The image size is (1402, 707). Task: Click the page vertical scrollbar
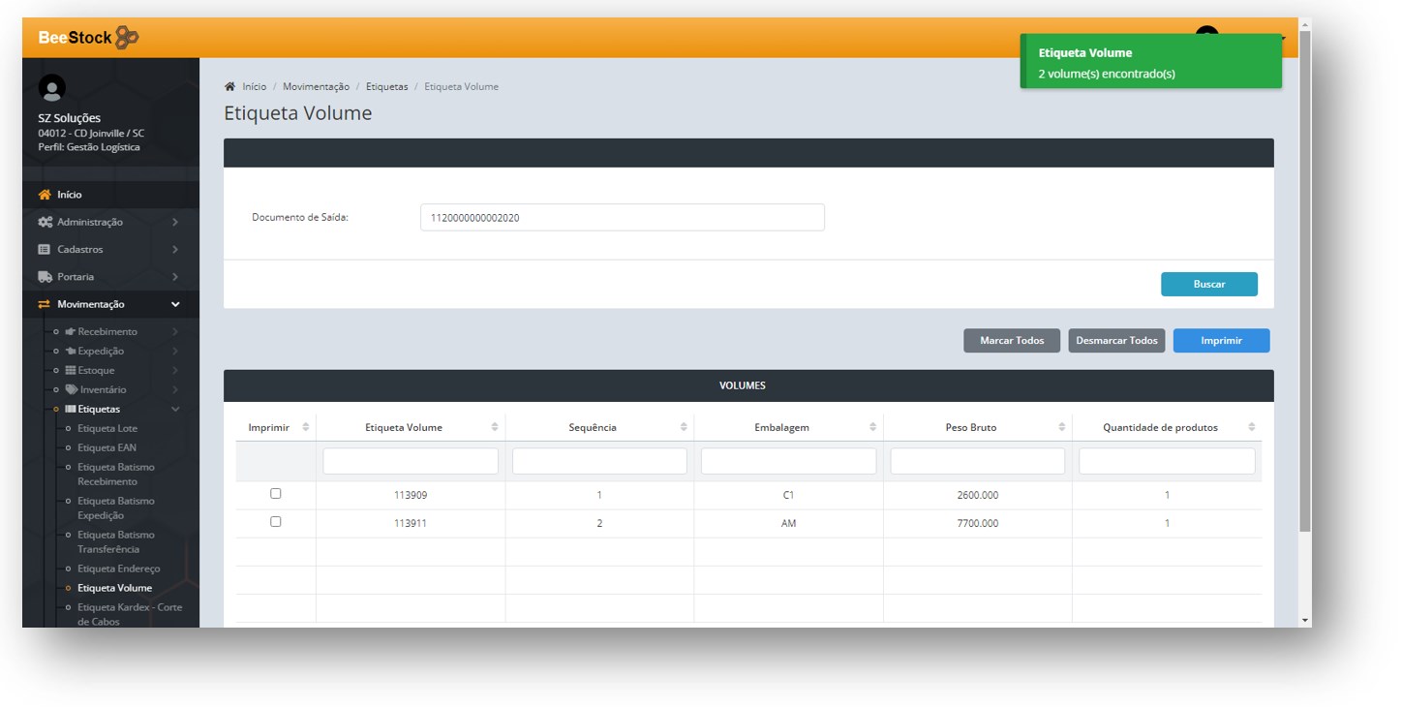coord(1304,291)
